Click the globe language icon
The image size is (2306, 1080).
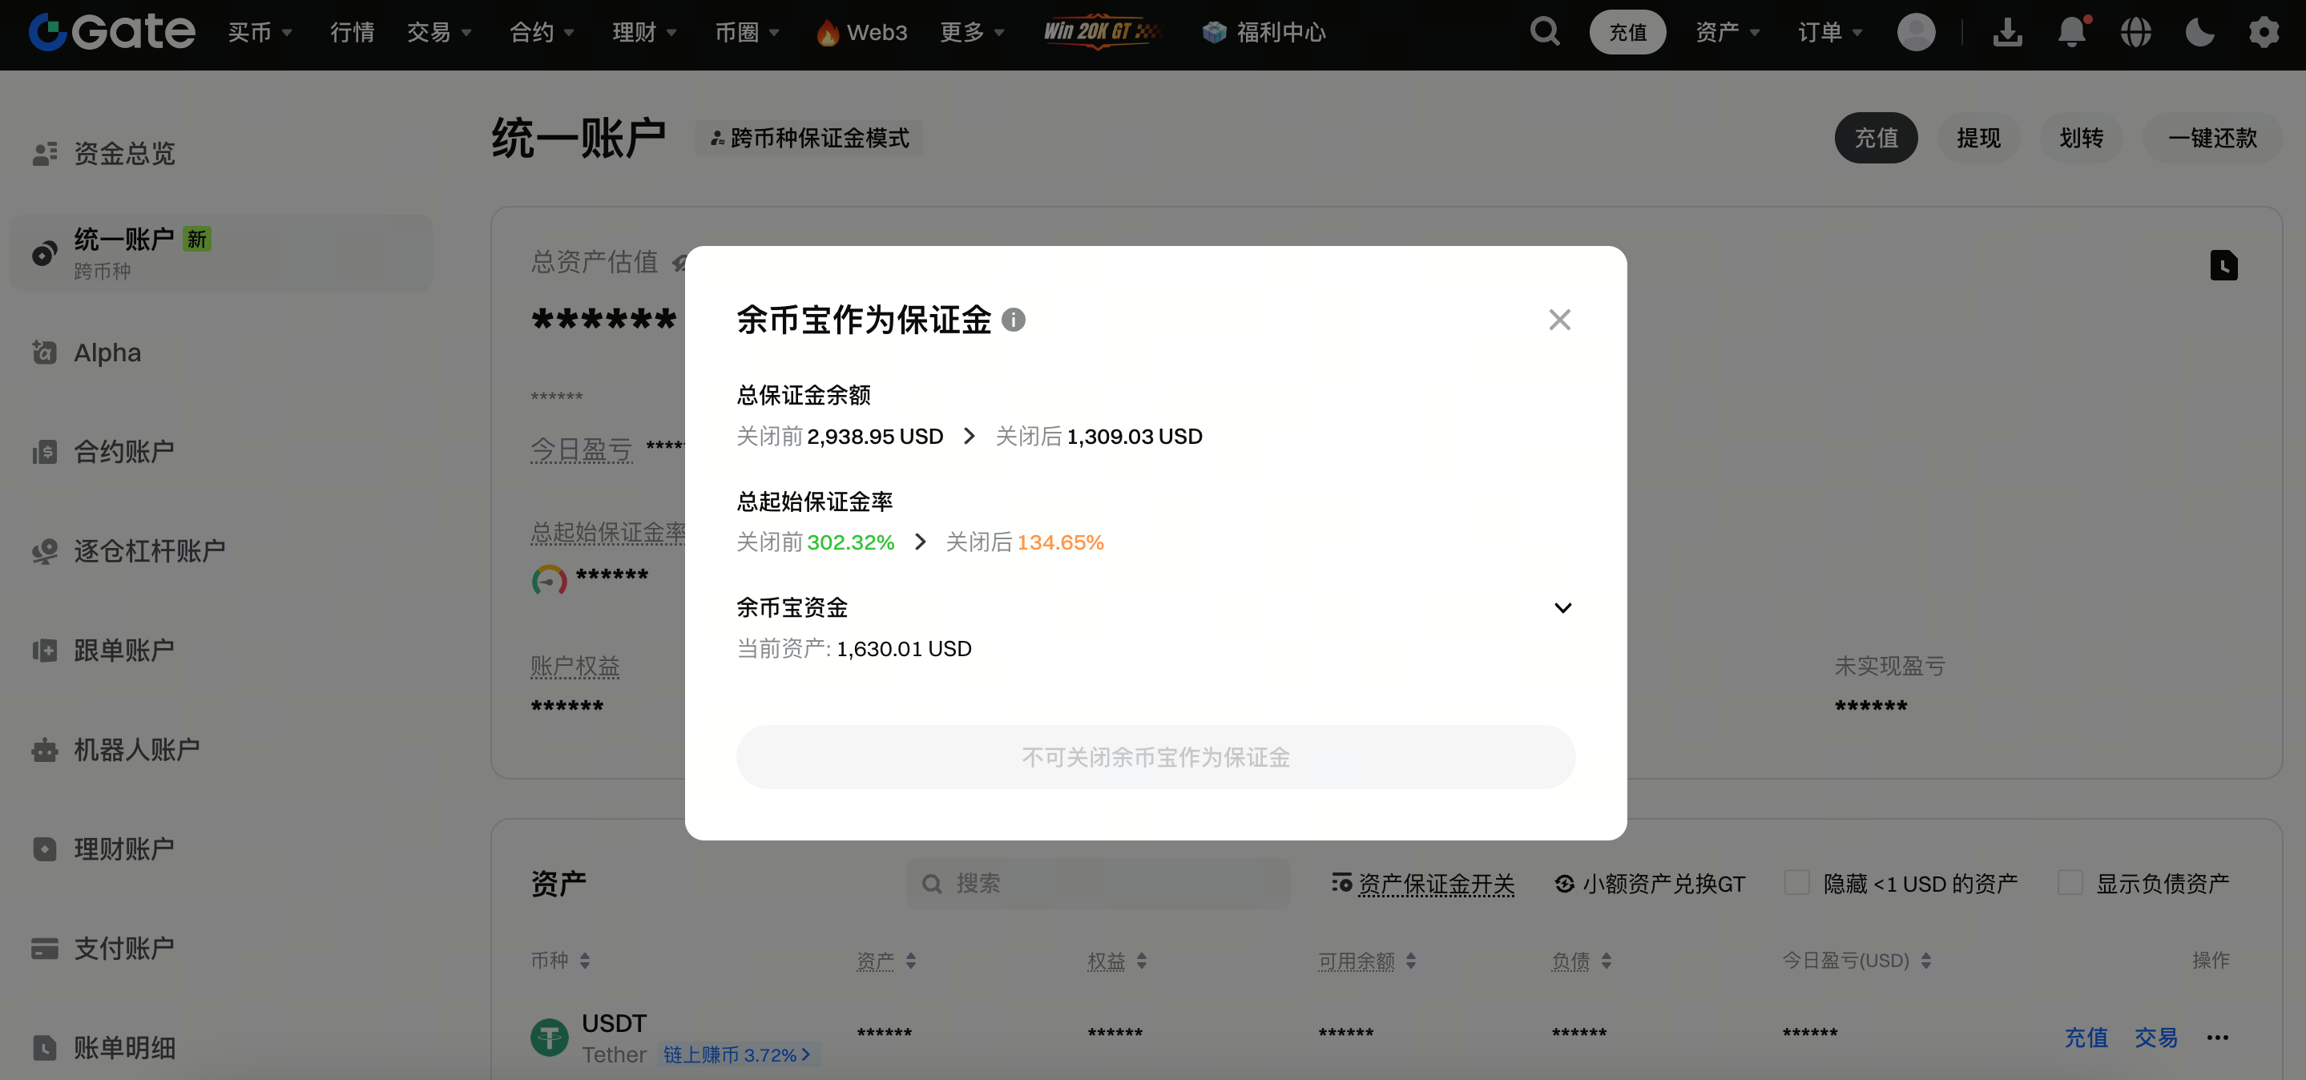coord(2136,32)
